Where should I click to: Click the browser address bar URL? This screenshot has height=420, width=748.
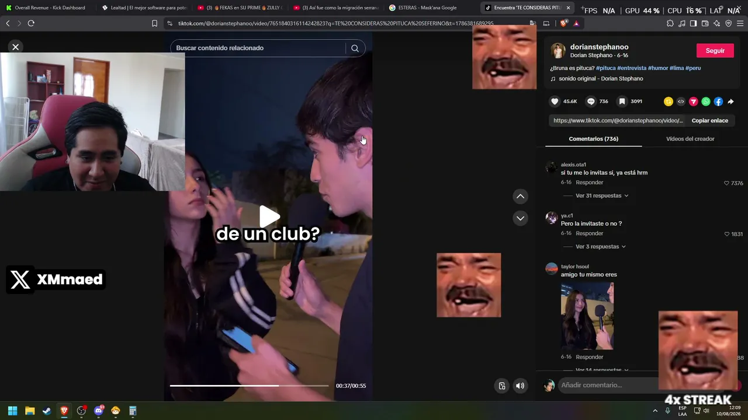point(335,23)
